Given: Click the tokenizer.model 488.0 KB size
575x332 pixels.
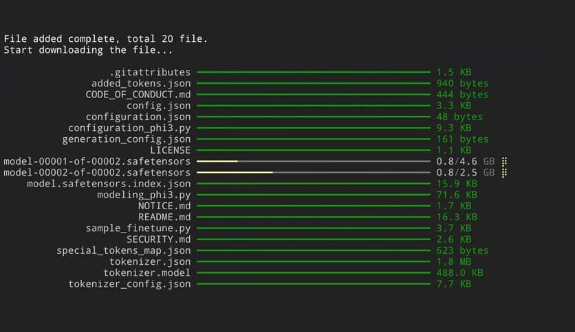Looking at the screenshot, I should click(x=459, y=272).
